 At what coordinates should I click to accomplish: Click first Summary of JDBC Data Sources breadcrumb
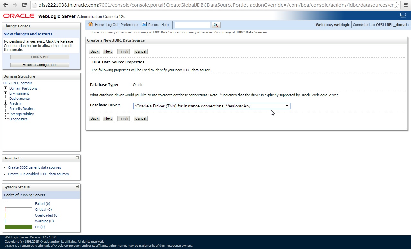[x=157, y=32]
